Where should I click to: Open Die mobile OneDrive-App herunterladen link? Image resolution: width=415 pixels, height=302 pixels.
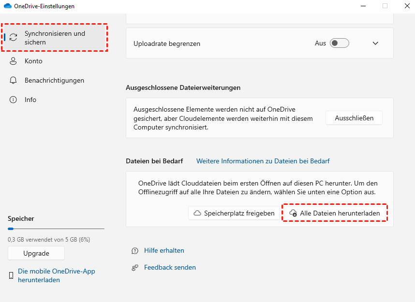point(56,275)
